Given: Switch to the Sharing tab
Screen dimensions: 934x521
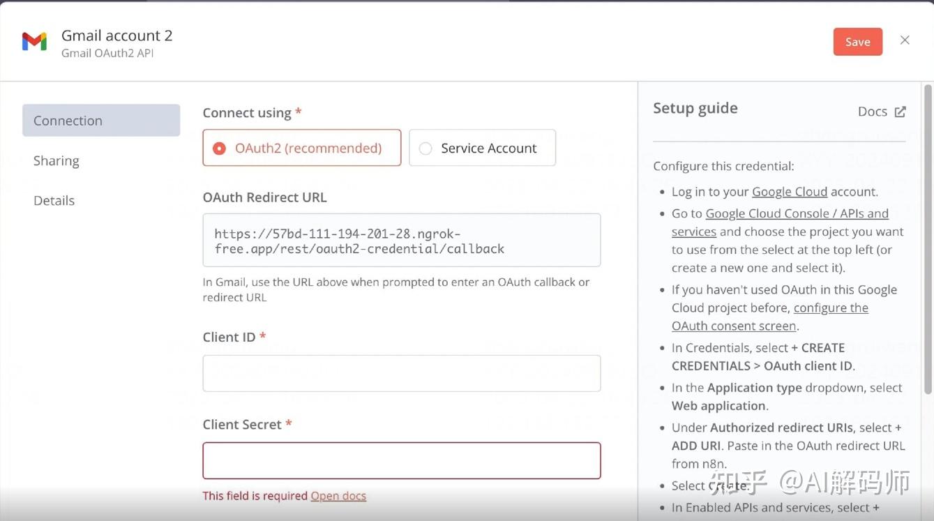Looking at the screenshot, I should click(x=56, y=160).
